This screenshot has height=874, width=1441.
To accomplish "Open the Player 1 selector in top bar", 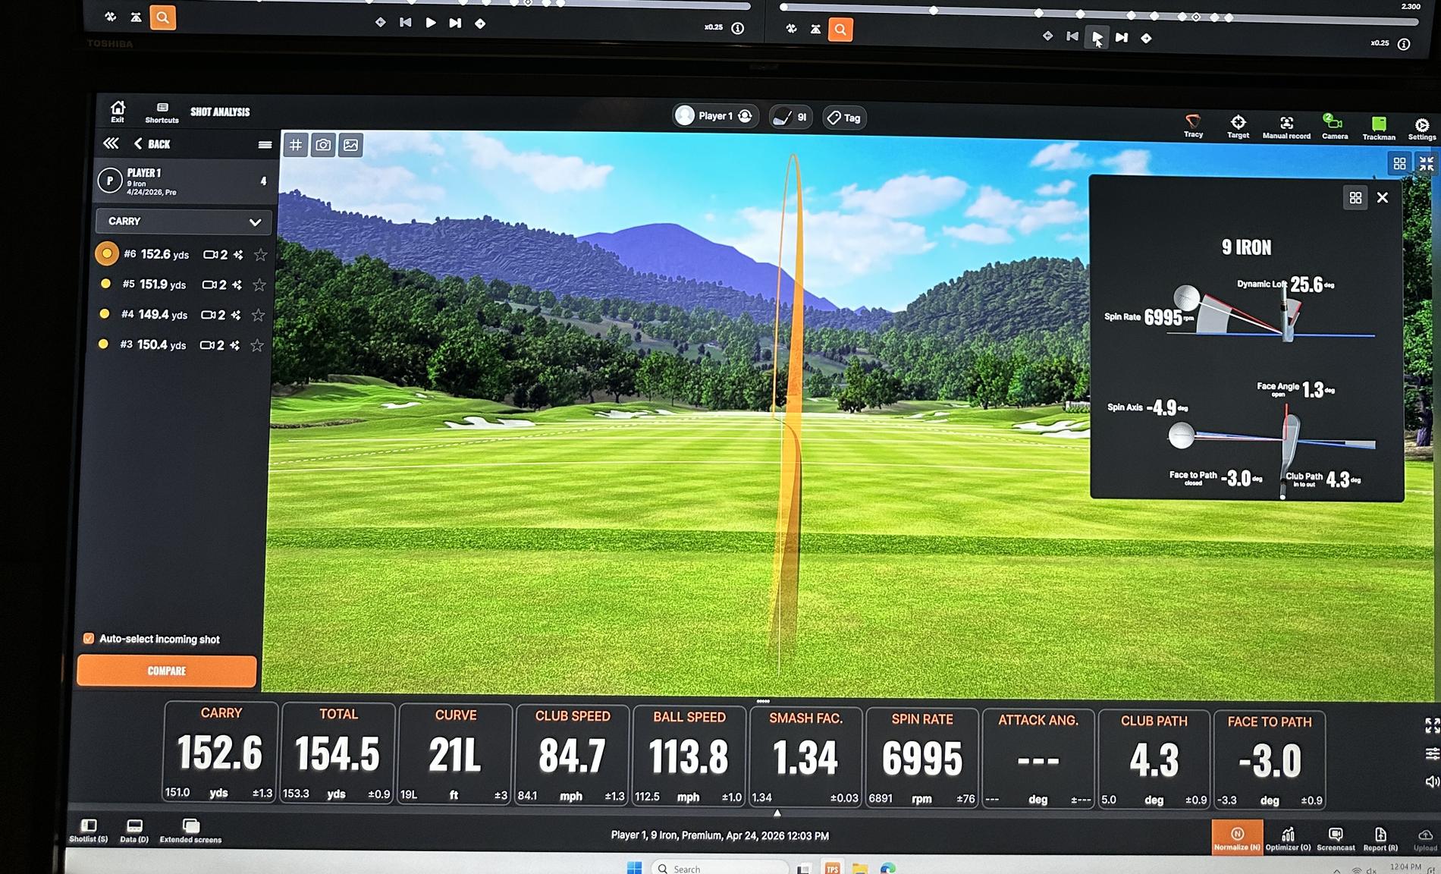I will [x=714, y=115].
